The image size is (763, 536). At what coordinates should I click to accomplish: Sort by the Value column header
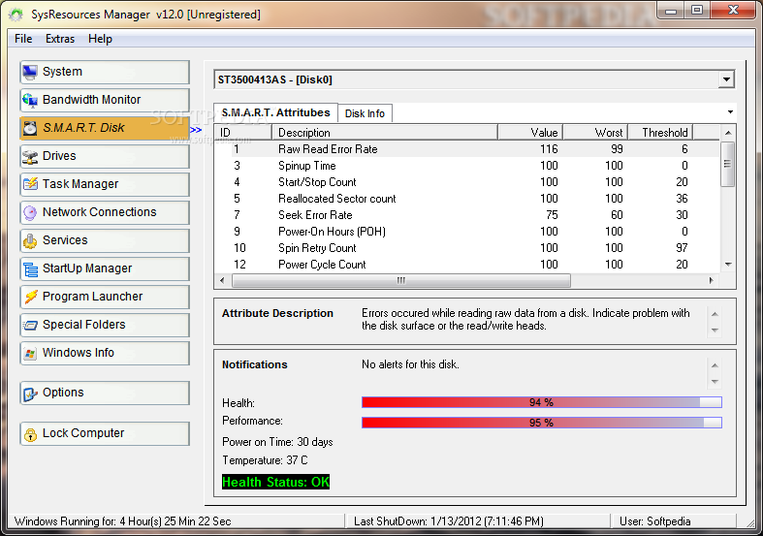coord(530,132)
